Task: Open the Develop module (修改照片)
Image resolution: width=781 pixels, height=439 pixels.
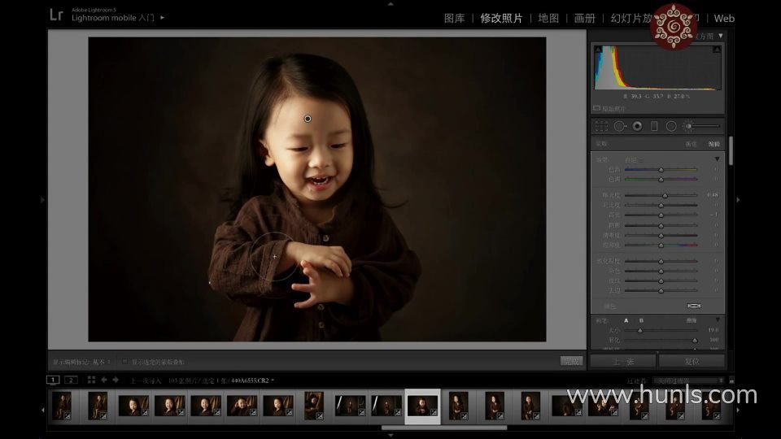Action: coord(501,19)
